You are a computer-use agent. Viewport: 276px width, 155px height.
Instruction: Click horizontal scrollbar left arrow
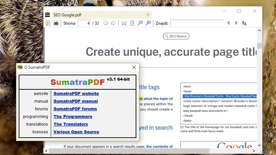click(46, 151)
